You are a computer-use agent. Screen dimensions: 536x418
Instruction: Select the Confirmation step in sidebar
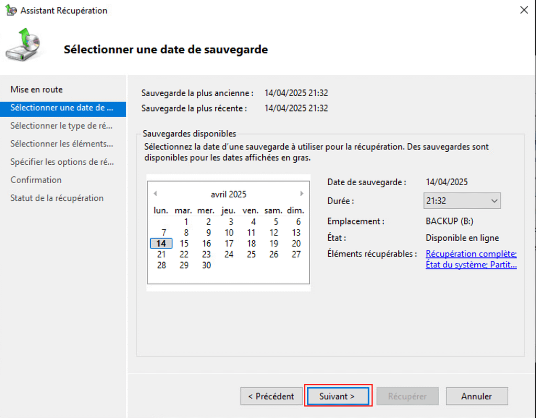pyautogui.click(x=36, y=180)
